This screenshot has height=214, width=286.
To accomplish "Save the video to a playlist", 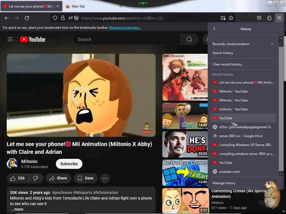I will click(86, 178).
